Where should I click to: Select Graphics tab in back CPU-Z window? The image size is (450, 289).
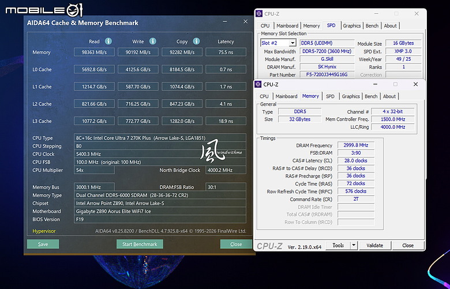click(351, 25)
